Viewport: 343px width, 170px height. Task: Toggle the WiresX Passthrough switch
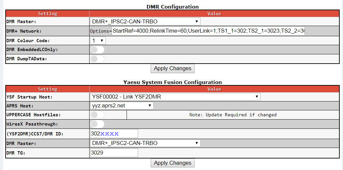(97, 124)
